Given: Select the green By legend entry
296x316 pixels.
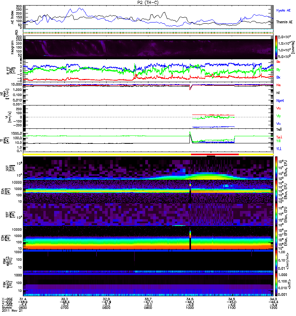Looking at the screenshot, I should 279,70.
